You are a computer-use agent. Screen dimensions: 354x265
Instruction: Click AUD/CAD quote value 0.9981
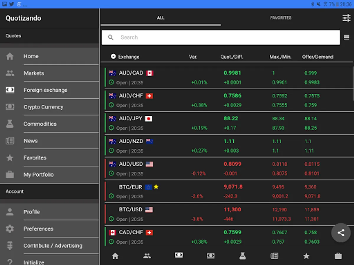tap(232, 73)
